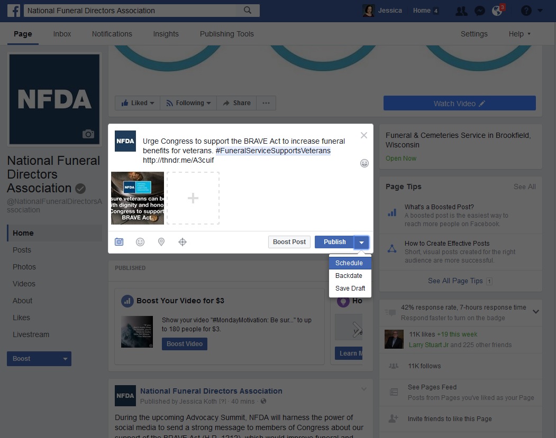
Task: Open Videos in the left sidebar
Action: [x=24, y=284]
